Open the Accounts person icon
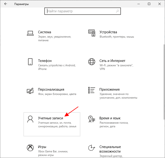Viewport: 165px width, 158px height. click(x=30, y=119)
